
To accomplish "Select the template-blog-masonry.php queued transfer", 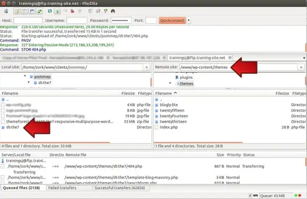I will coord(153,177).
